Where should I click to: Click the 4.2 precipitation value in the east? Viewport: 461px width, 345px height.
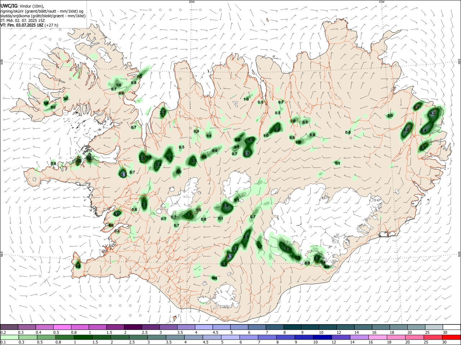click(x=433, y=113)
